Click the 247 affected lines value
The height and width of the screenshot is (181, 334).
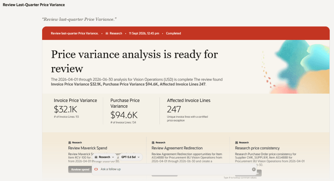click(174, 109)
